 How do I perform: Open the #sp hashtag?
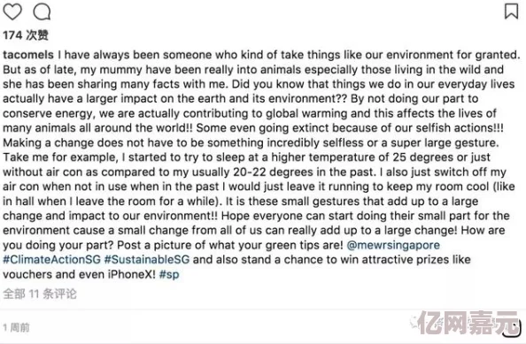169,274
